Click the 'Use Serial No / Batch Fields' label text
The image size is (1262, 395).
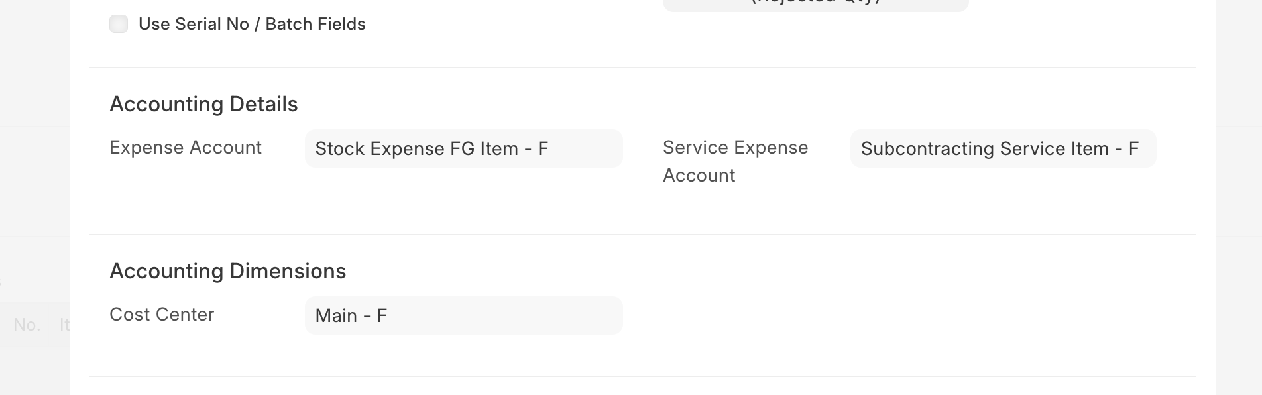click(x=252, y=24)
